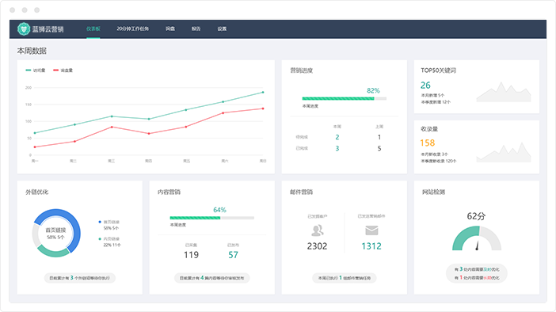The width and height of the screenshot is (556, 312).
Task: Click this week's pending value 2
Action: [337, 137]
